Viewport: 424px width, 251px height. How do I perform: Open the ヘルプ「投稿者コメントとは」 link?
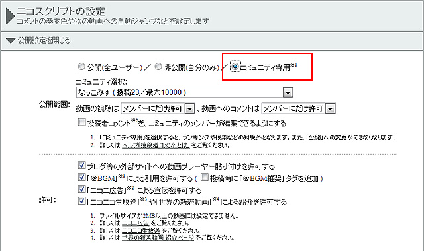[156, 145]
